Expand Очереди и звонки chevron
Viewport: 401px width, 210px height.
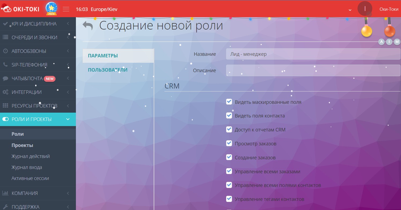tap(68, 37)
